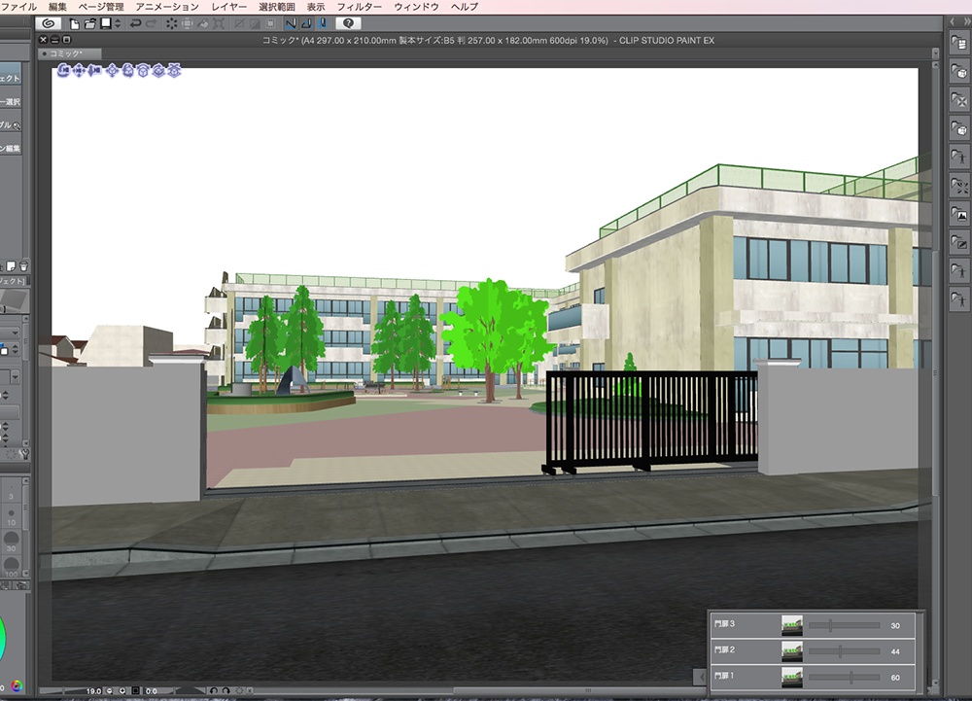Screen dimensions: 972x701
Task: Adjust the 門扉3 slider
Action: click(x=844, y=625)
